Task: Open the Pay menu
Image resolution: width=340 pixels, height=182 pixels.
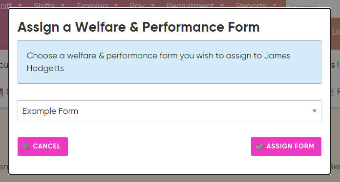Action: [x=137, y=5]
